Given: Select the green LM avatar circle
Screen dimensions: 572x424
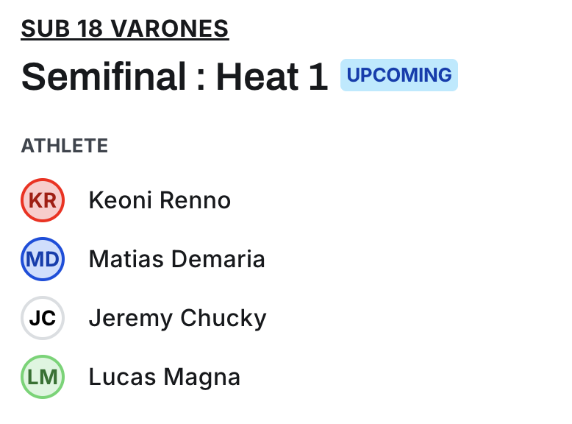Looking at the screenshot, I should 43,377.
